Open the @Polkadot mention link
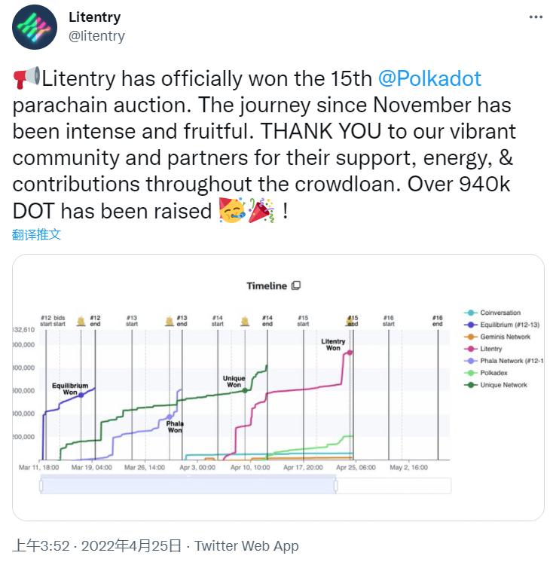 point(429,78)
